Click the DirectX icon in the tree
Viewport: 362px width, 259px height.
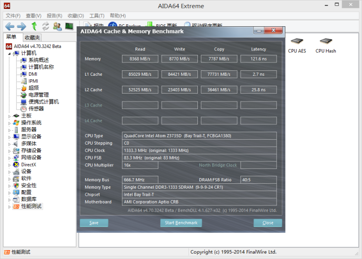point(16,165)
